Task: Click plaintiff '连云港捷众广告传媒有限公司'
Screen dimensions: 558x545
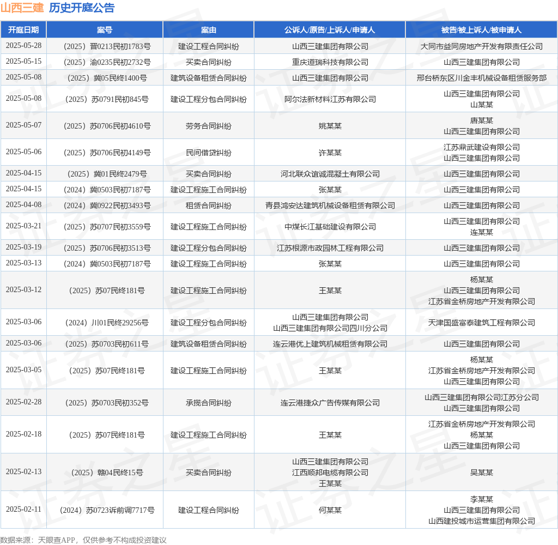Action: (x=330, y=403)
